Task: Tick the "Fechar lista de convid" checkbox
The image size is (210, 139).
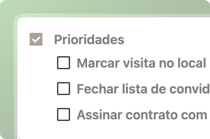Action: 64,89
